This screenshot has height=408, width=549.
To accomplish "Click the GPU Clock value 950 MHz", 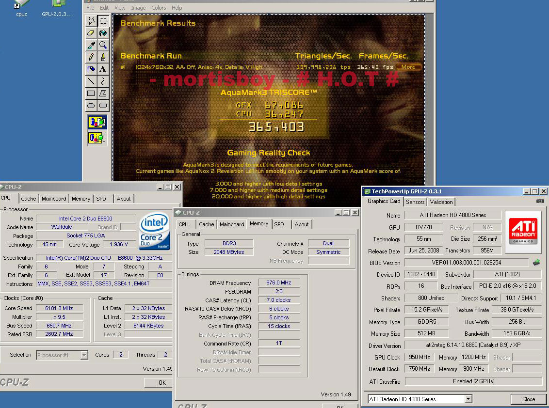I will click(x=420, y=357).
